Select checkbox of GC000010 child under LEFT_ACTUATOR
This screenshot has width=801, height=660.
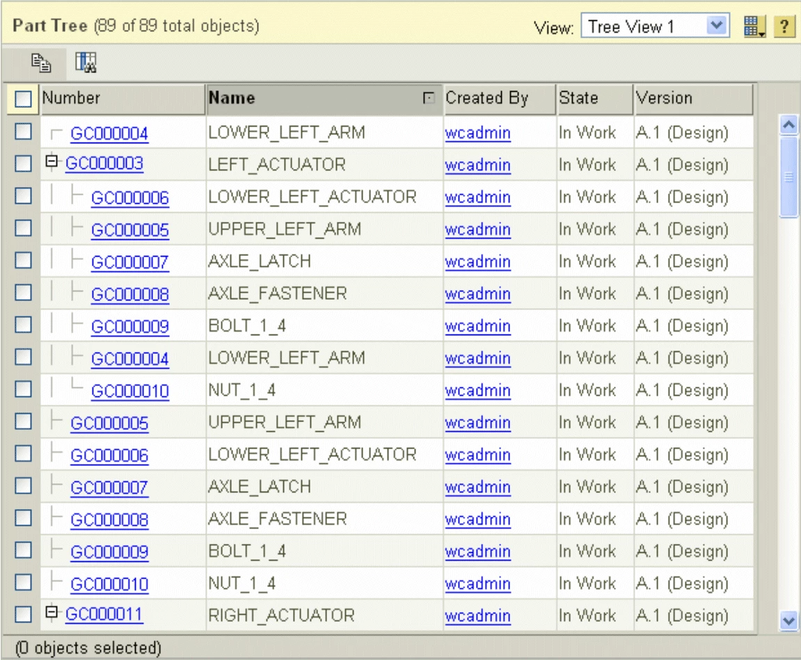(x=23, y=389)
